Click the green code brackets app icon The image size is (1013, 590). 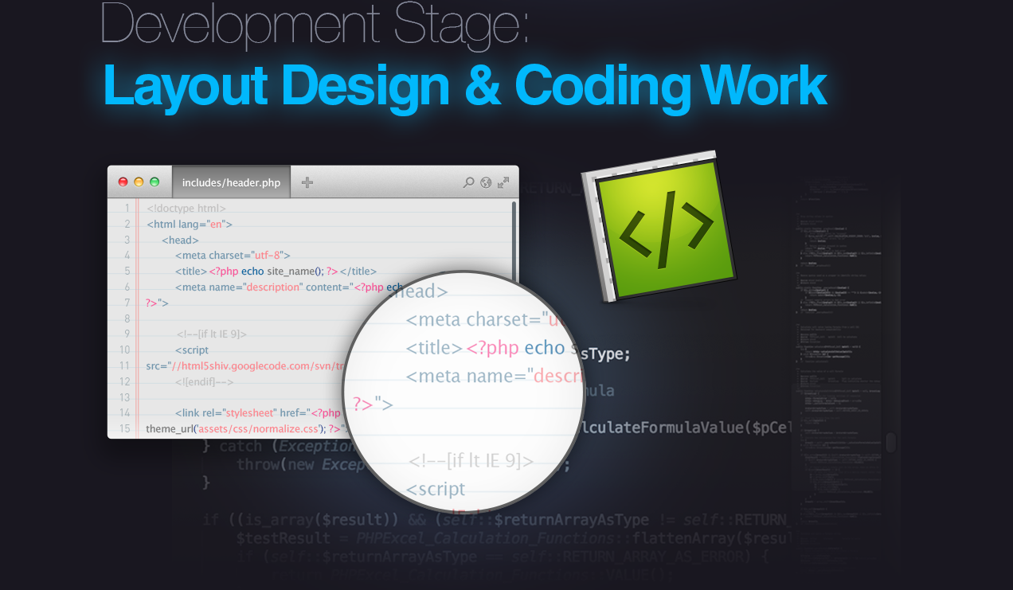point(661,225)
